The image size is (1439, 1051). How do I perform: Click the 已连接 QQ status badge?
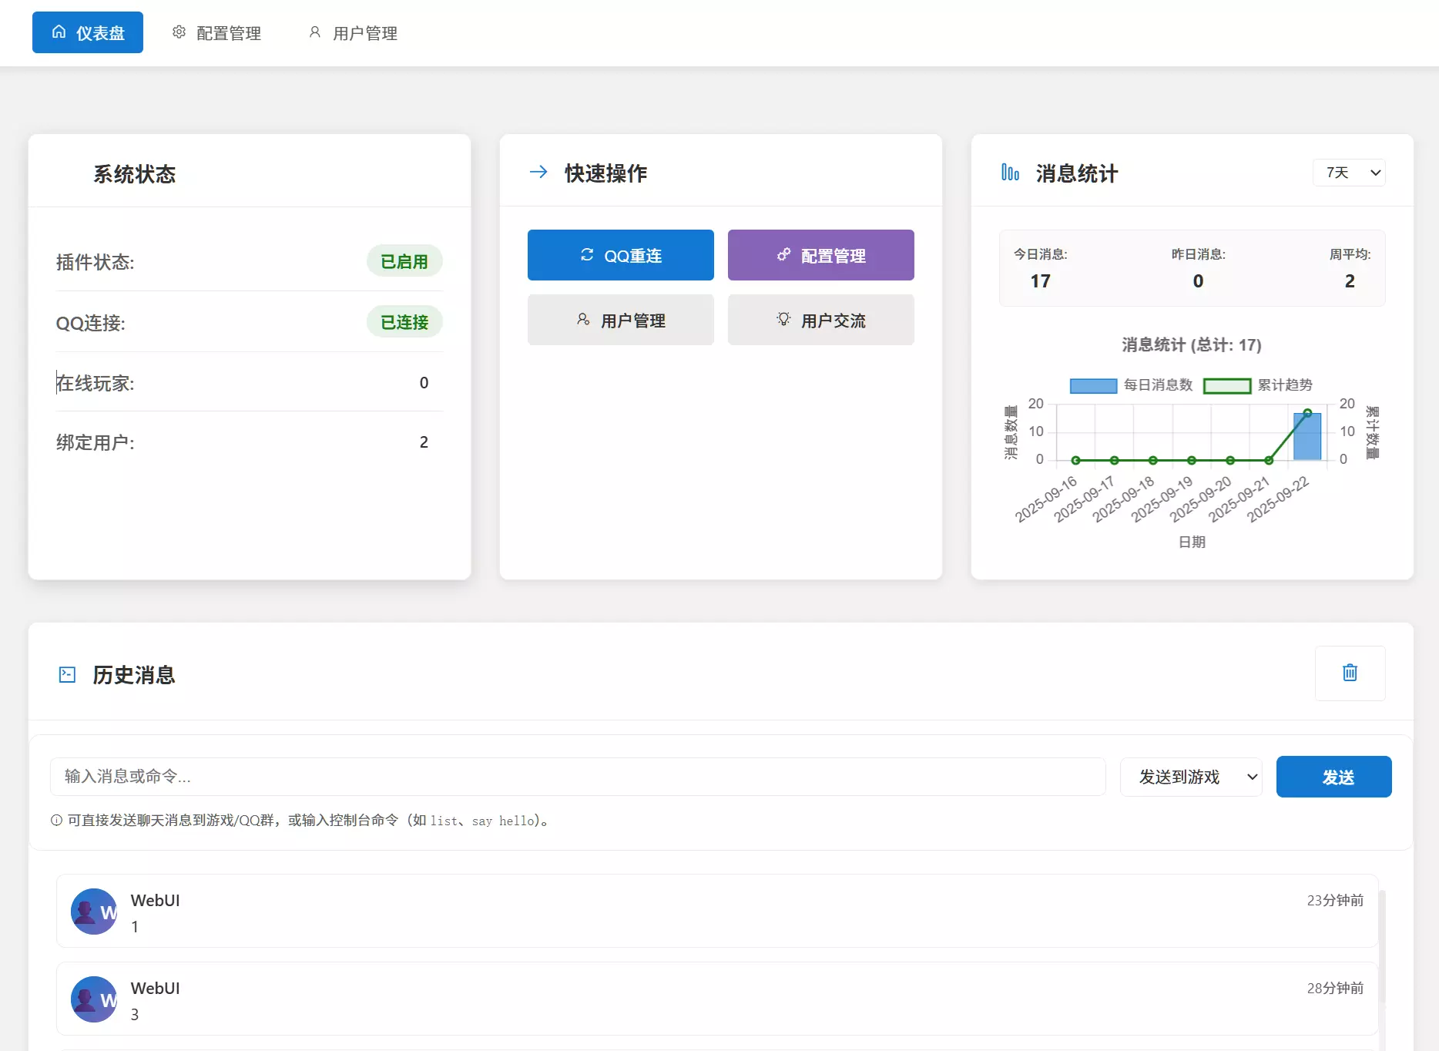pyautogui.click(x=404, y=322)
